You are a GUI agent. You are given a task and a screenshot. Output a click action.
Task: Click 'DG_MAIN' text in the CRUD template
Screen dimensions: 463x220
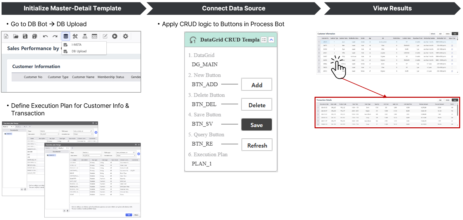point(205,65)
